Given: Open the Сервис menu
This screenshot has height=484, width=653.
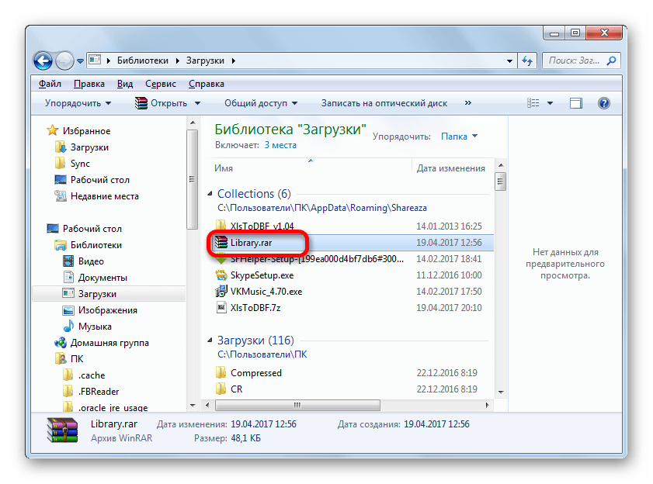Looking at the screenshot, I should click(161, 84).
